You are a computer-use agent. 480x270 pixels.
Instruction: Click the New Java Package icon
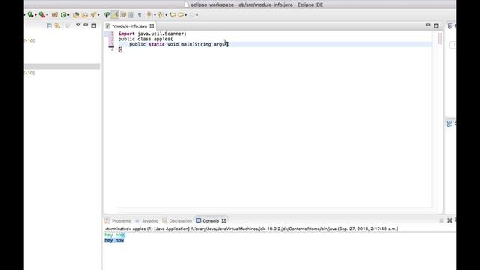55,15
